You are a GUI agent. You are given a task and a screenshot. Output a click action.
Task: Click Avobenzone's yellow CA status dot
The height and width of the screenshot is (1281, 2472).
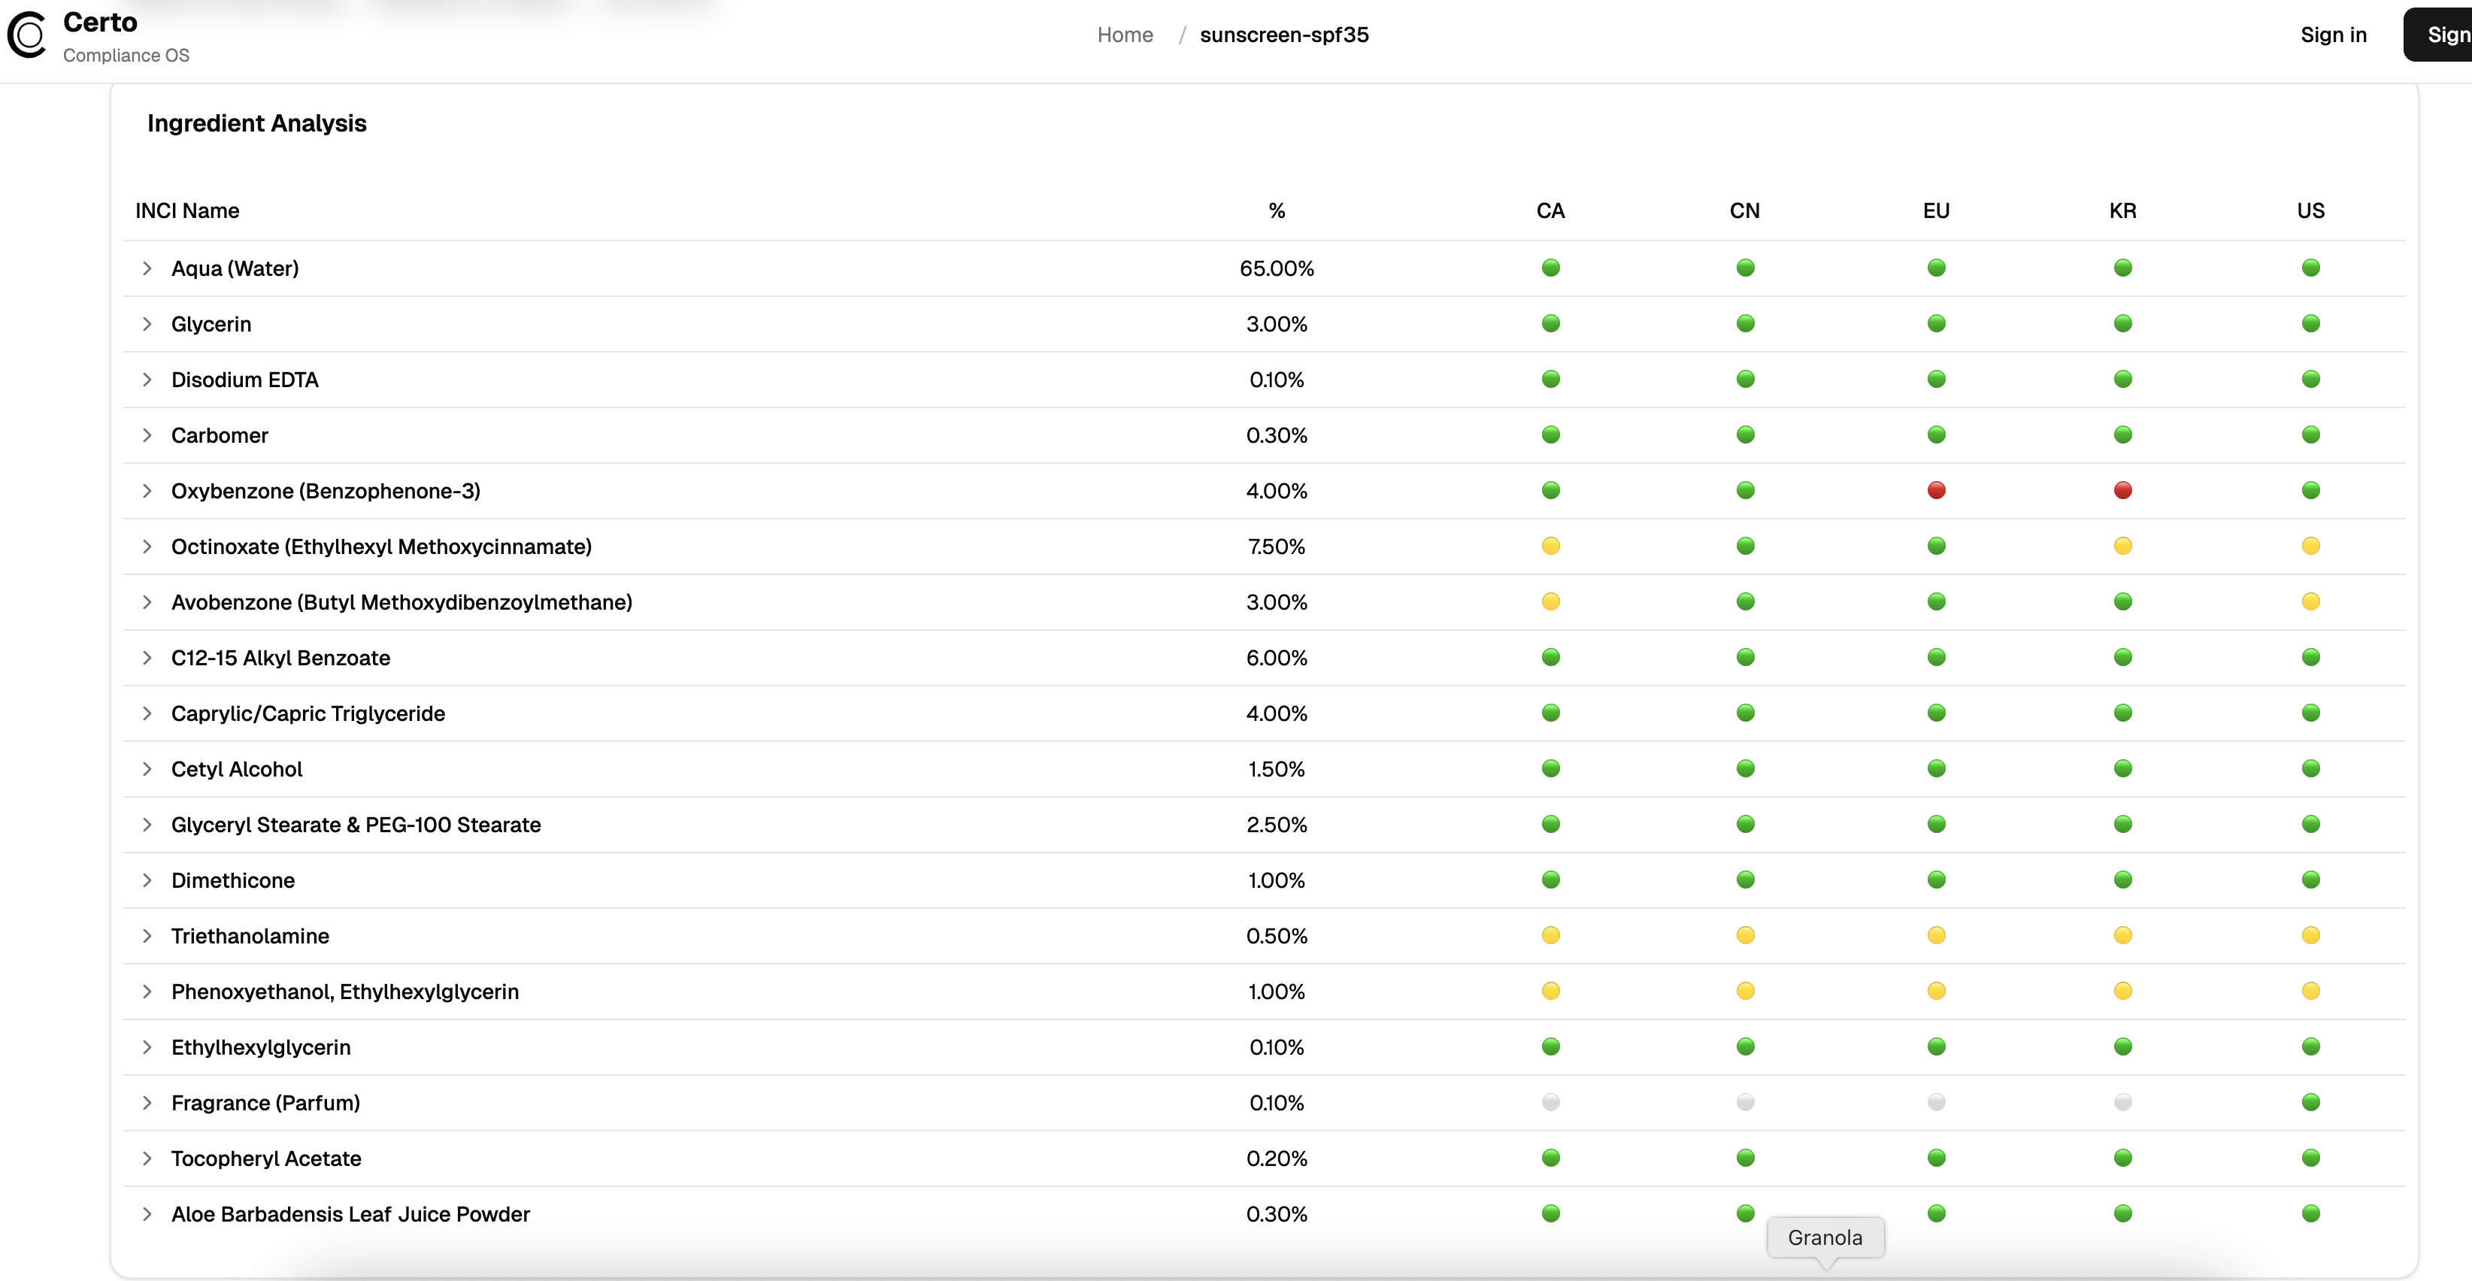tap(1551, 601)
